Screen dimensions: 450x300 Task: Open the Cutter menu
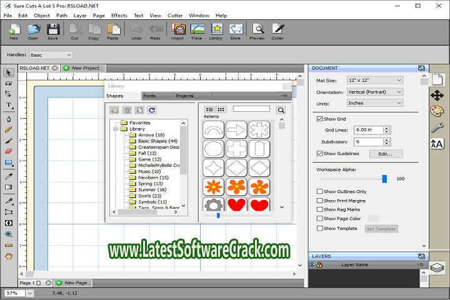click(175, 16)
